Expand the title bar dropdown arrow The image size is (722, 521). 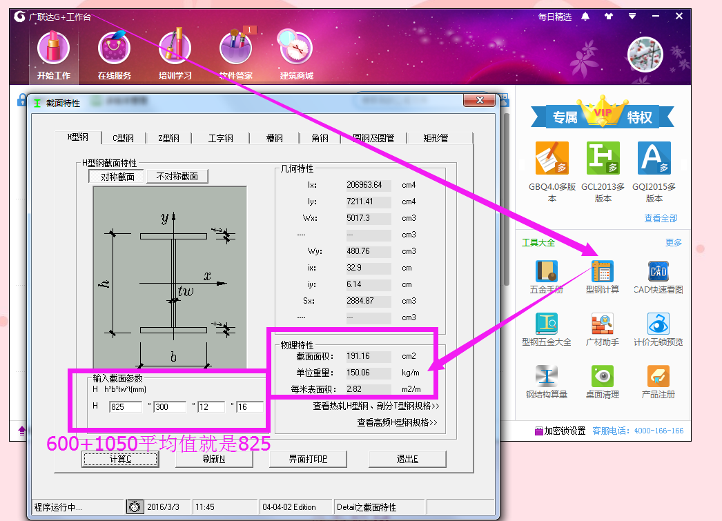[632, 17]
